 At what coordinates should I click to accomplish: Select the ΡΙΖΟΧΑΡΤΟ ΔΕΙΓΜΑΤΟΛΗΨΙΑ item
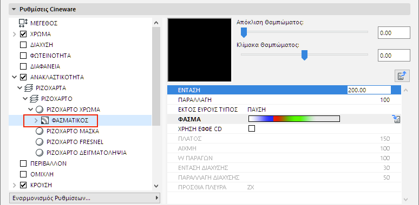87,153
